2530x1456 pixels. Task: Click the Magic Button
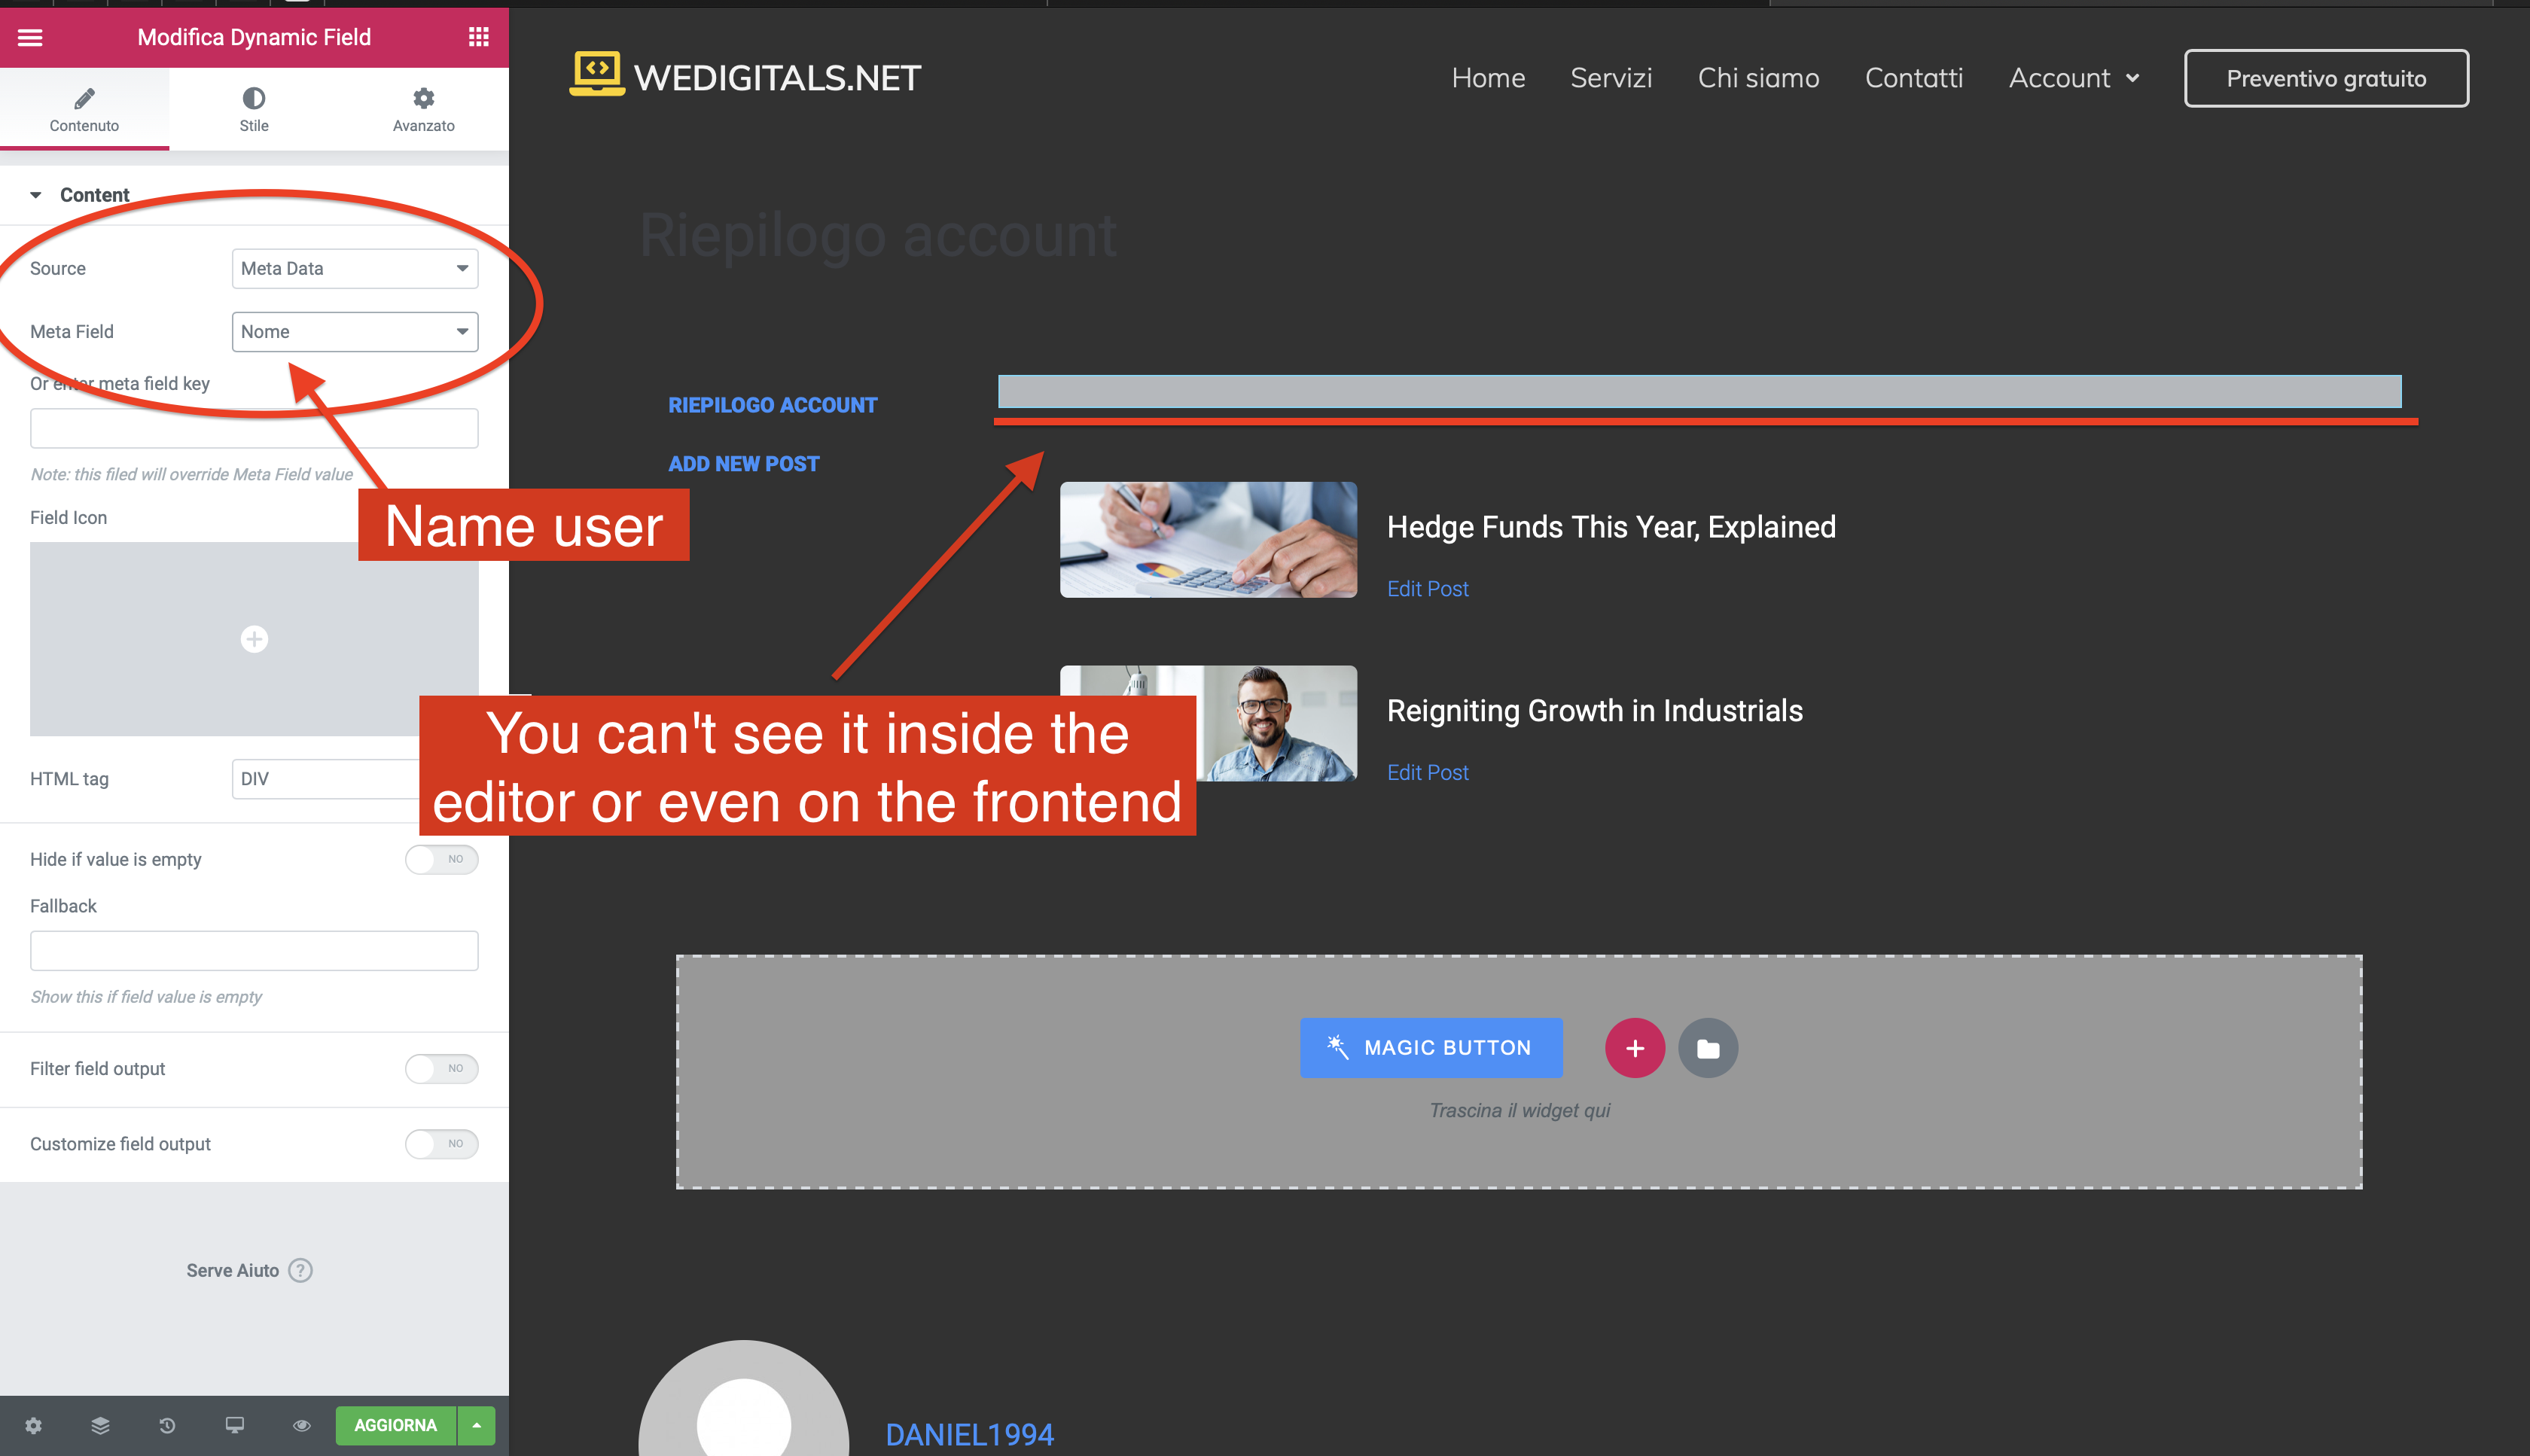point(1430,1047)
